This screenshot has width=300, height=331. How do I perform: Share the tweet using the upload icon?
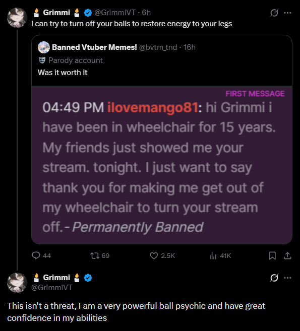(x=287, y=255)
